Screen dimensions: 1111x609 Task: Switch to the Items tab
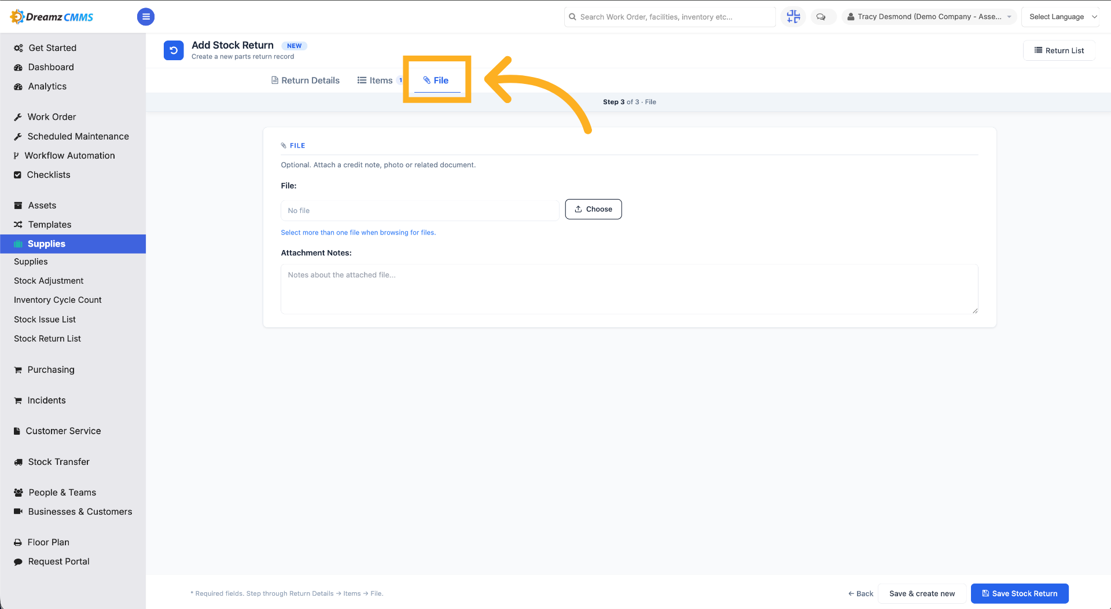point(380,80)
